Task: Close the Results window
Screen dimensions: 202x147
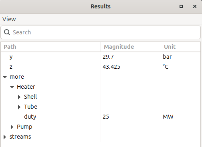Action: pos(195,6)
